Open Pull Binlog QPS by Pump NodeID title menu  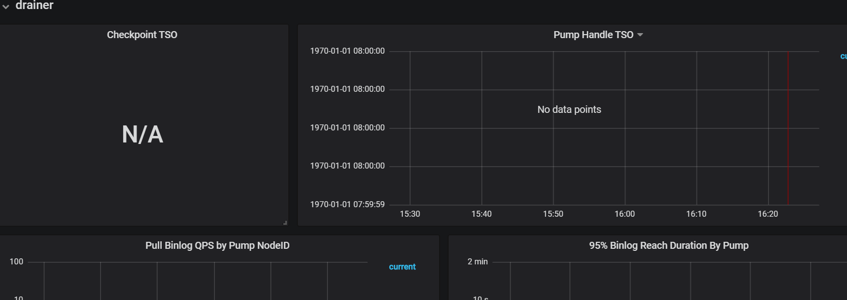[x=217, y=245]
